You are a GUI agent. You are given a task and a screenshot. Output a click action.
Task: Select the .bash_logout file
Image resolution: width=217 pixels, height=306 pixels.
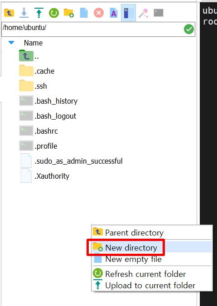[48, 116]
